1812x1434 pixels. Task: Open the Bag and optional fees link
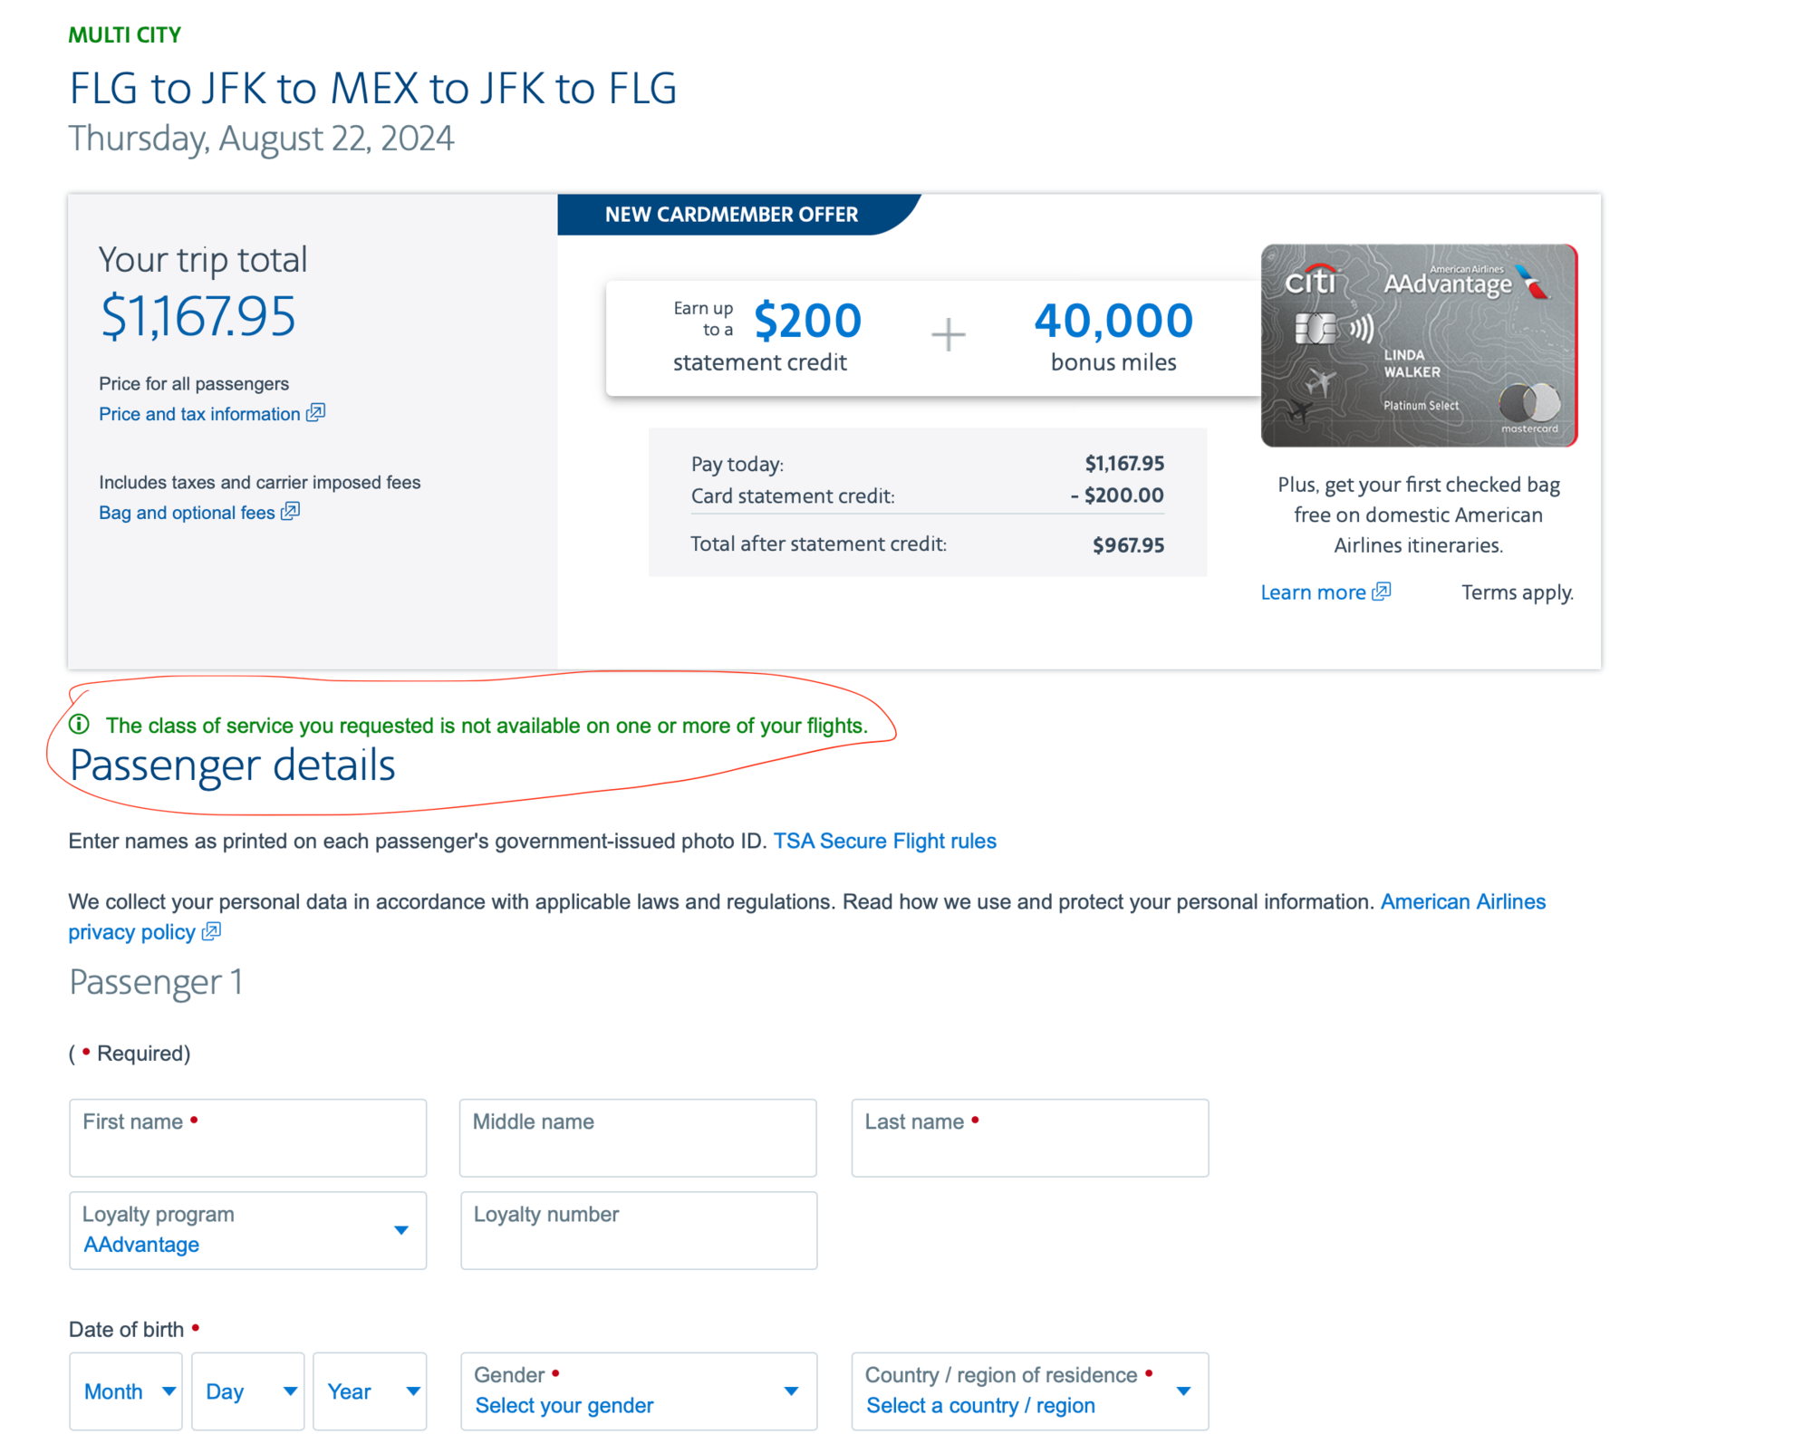[x=187, y=513]
